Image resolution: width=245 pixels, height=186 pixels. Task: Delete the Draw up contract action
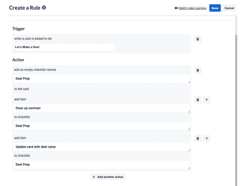point(198,100)
